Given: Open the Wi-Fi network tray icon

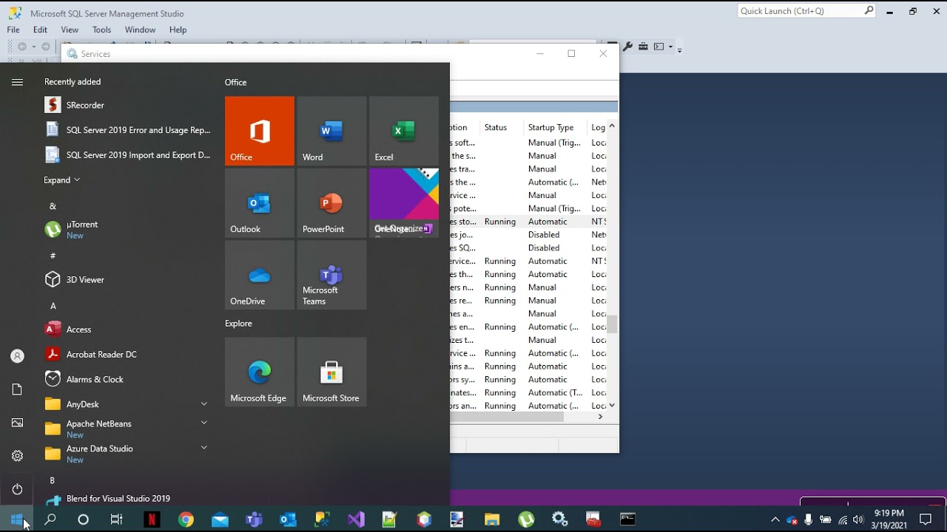Looking at the screenshot, I should pyautogui.click(x=843, y=519).
